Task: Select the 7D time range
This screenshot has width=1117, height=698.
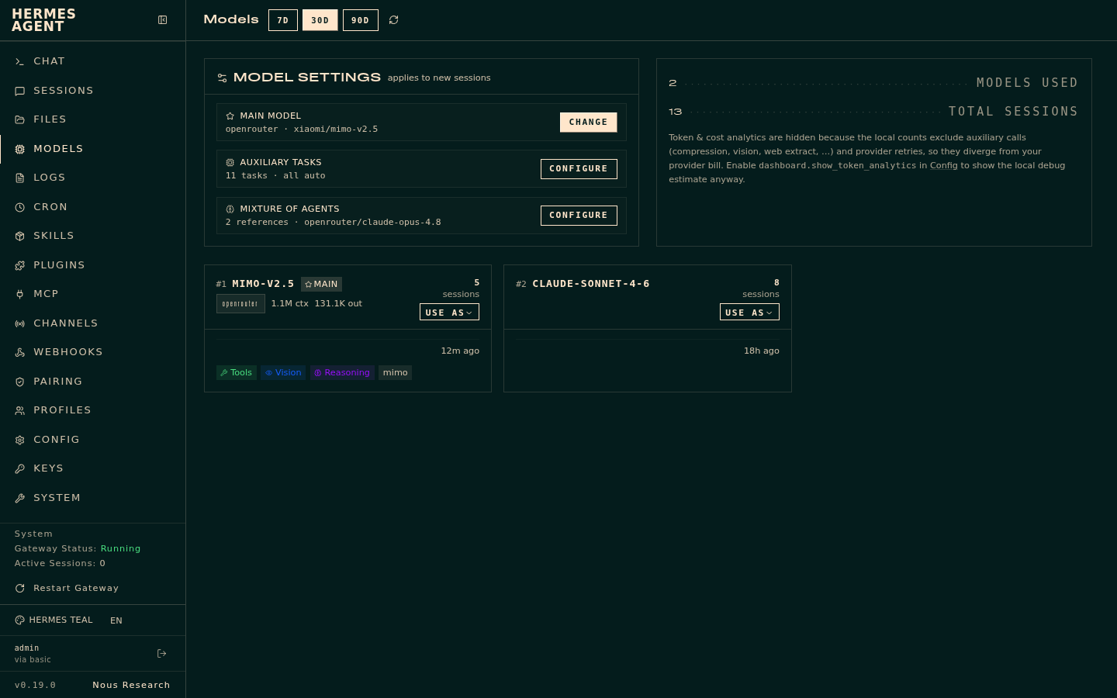Action: coord(283,20)
